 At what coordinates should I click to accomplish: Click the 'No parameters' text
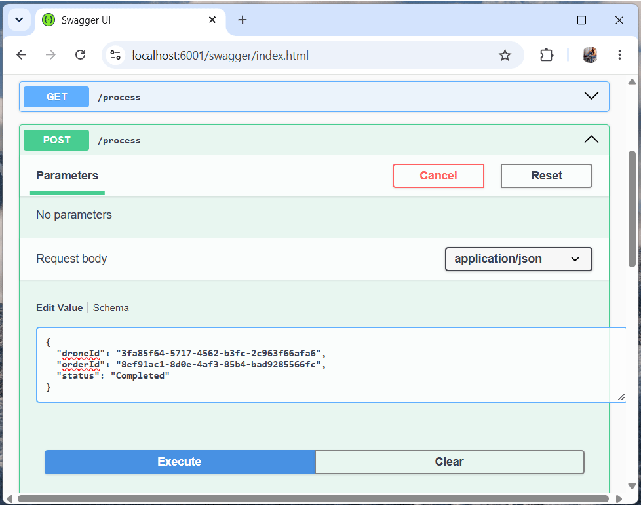click(x=74, y=215)
